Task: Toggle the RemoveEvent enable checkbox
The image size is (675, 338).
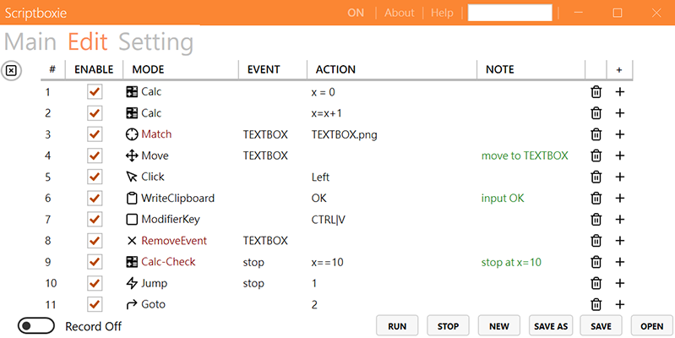Action: click(x=95, y=241)
